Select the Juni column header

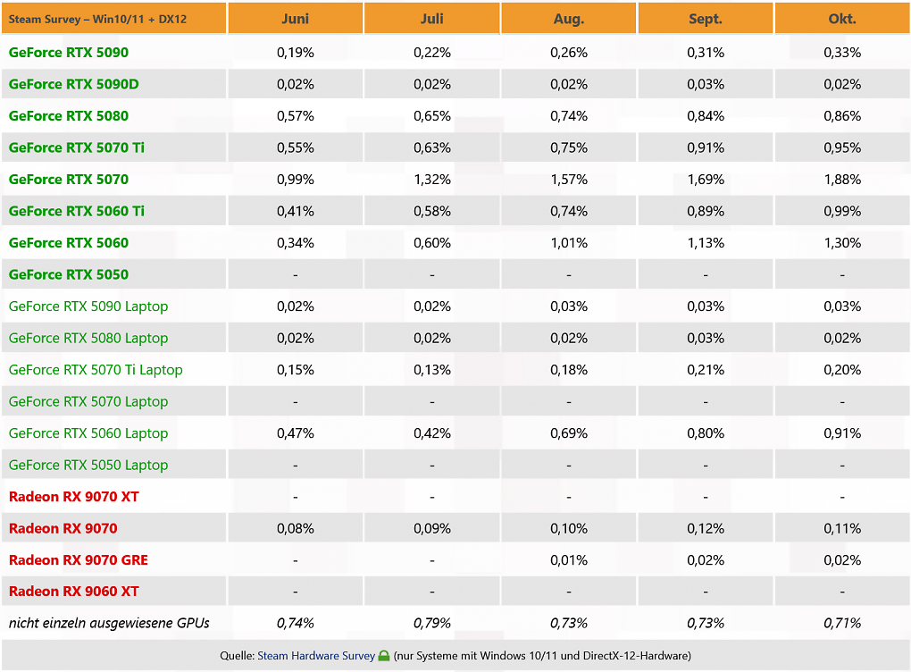(295, 19)
